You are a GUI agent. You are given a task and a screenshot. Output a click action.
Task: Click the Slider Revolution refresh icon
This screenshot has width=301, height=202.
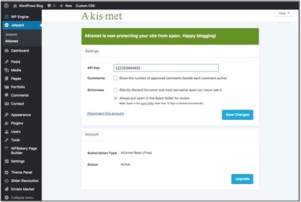7,181
